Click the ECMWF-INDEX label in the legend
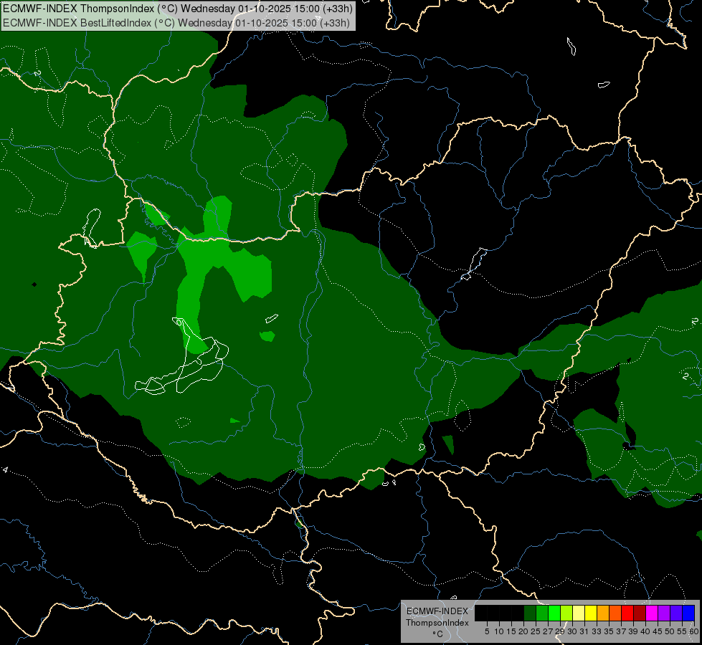The width and height of the screenshot is (702, 645). pos(437,611)
